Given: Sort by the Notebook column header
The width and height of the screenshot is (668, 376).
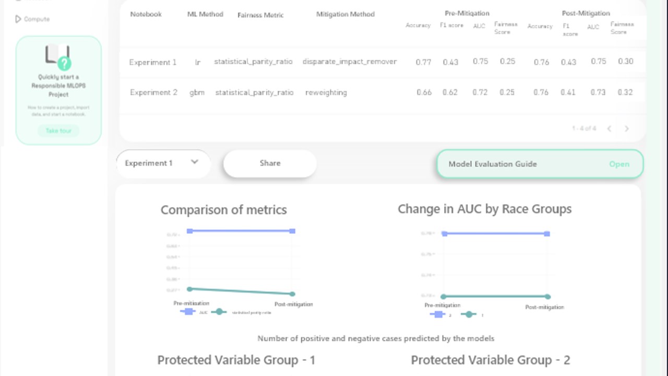Looking at the screenshot, I should [146, 14].
